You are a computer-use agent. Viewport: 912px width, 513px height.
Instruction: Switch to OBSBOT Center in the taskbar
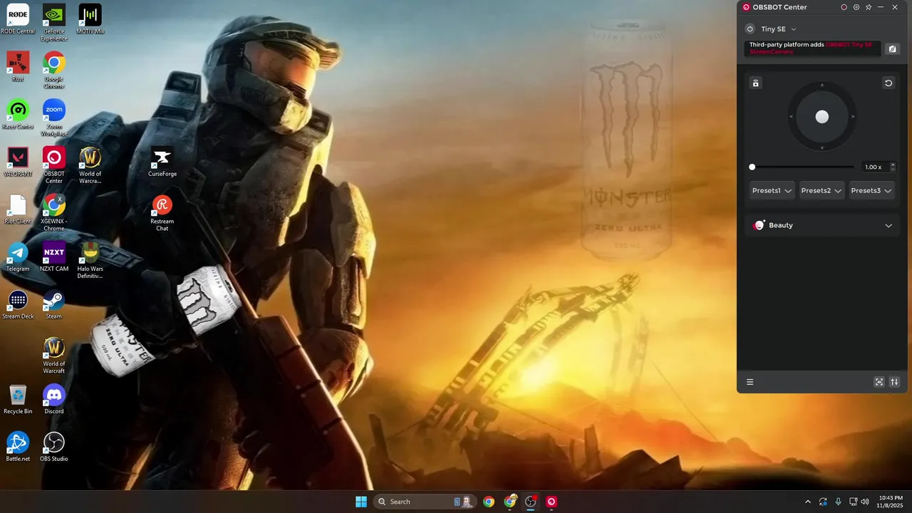pyautogui.click(x=551, y=502)
